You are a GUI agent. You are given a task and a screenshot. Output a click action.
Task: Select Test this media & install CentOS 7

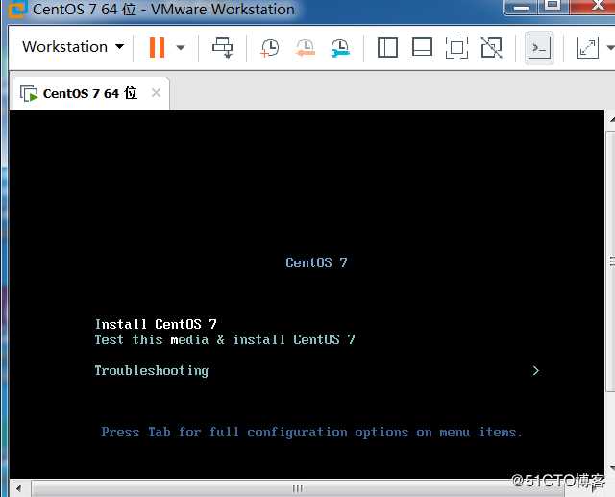pyautogui.click(x=224, y=339)
